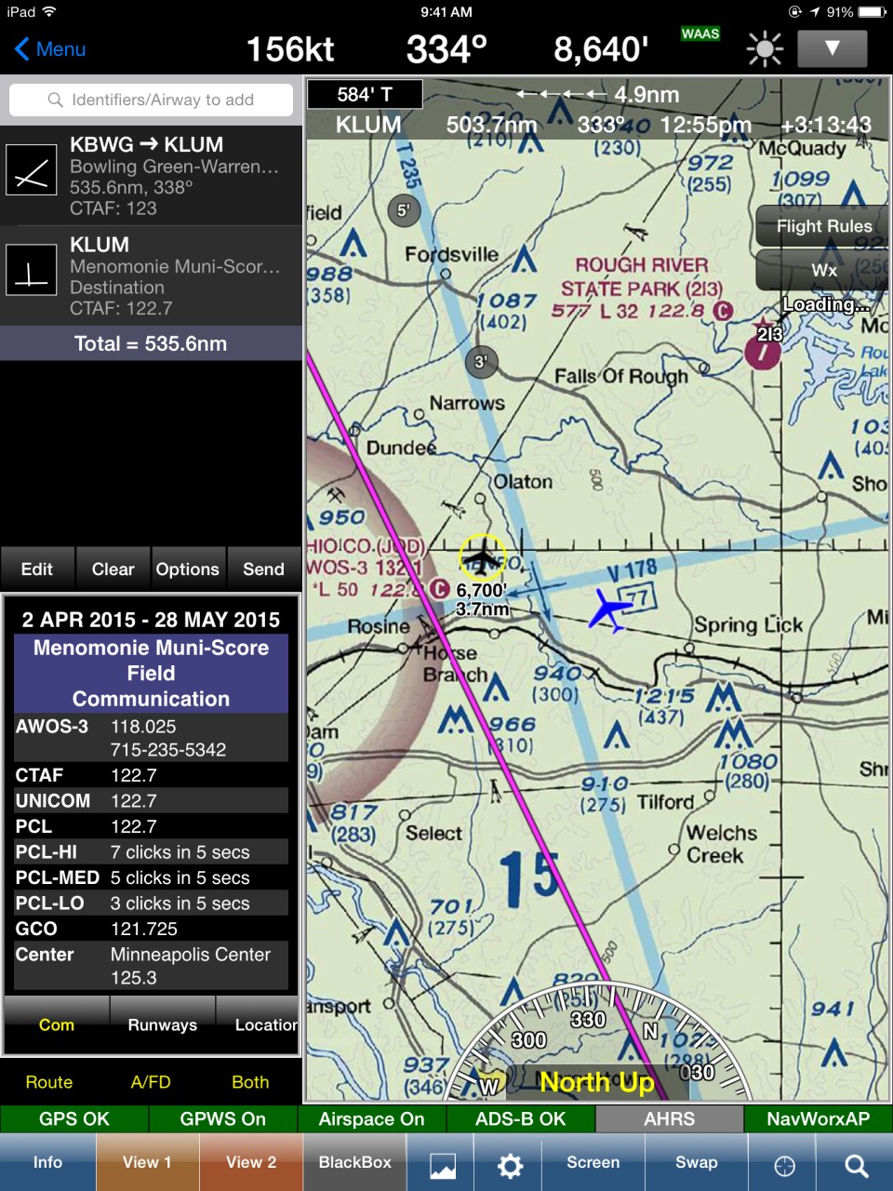Switch to the Location tab
This screenshot has width=893, height=1191.
[259, 1024]
